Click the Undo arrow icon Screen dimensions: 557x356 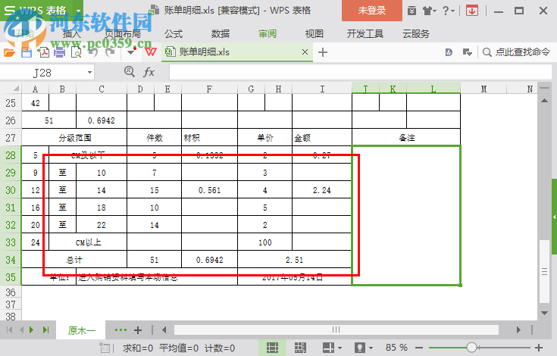pos(93,52)
